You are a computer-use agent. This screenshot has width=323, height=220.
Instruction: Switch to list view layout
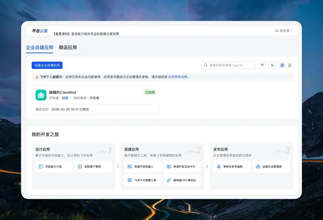290,65
